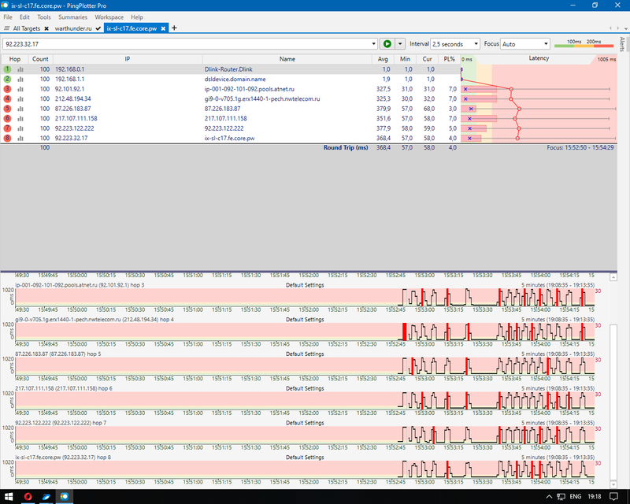Sort by the Count column header
630x504 pixels.
point(40,59)
